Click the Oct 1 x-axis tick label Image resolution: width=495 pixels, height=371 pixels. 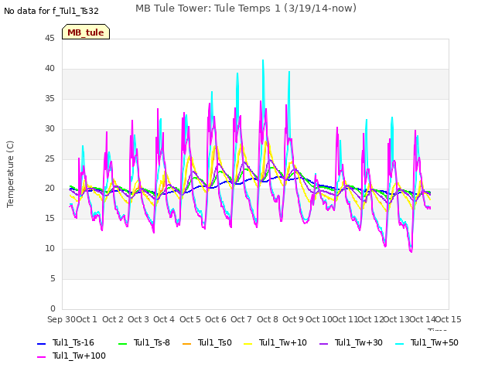pyautogui.click(x=87, y=319)
